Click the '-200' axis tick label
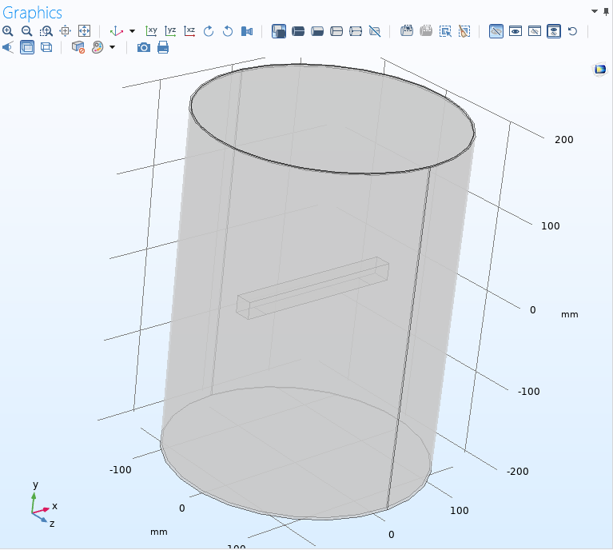 tap(517, 472)
